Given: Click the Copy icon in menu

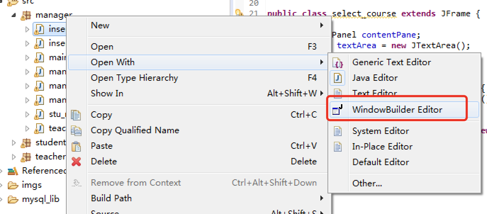Looking at the screenshot, I should 76,115.
